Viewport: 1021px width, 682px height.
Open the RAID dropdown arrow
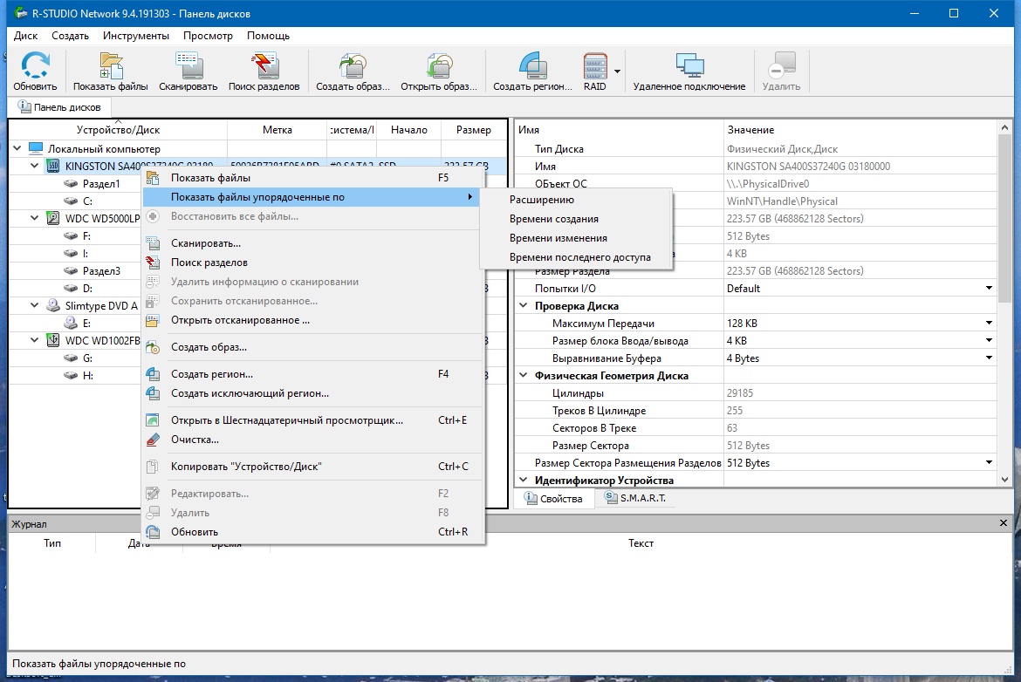(617, 72)
